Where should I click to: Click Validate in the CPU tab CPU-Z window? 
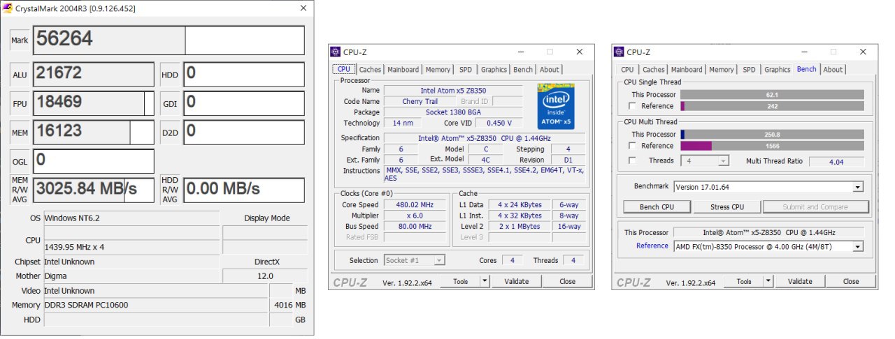coord(516,281)
